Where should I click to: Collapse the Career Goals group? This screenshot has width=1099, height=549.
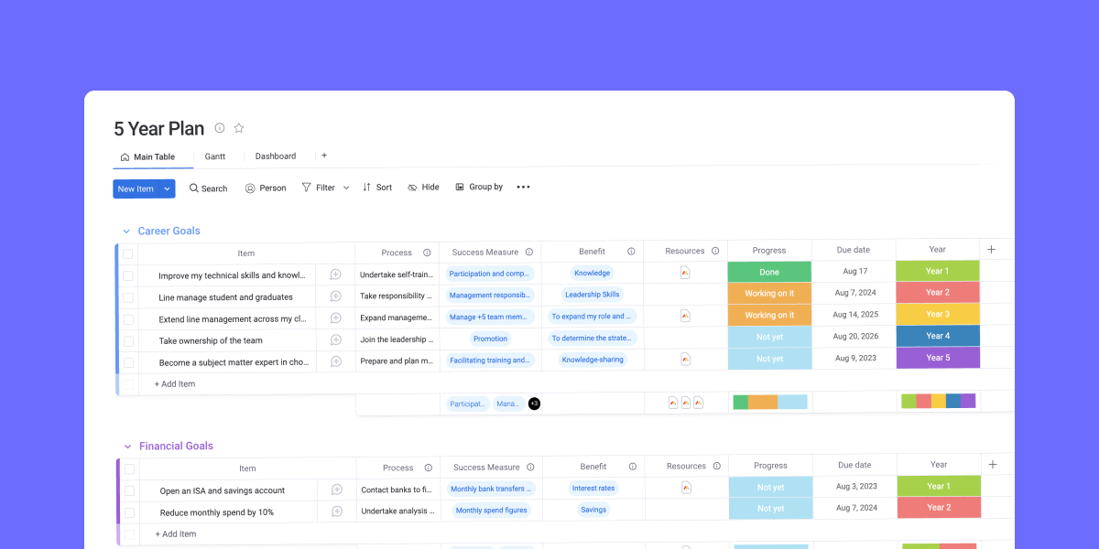click(x=126, y=231)
